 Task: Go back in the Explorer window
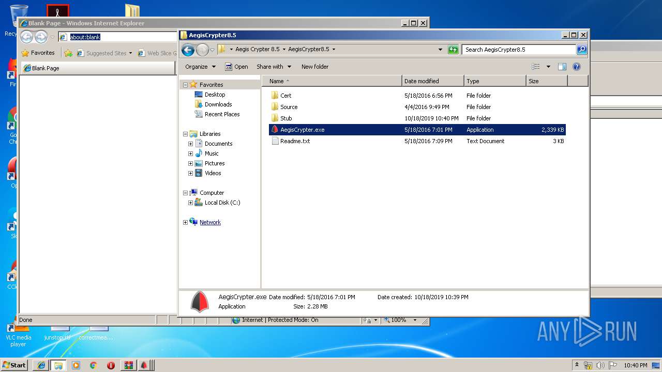coord(188,50)
